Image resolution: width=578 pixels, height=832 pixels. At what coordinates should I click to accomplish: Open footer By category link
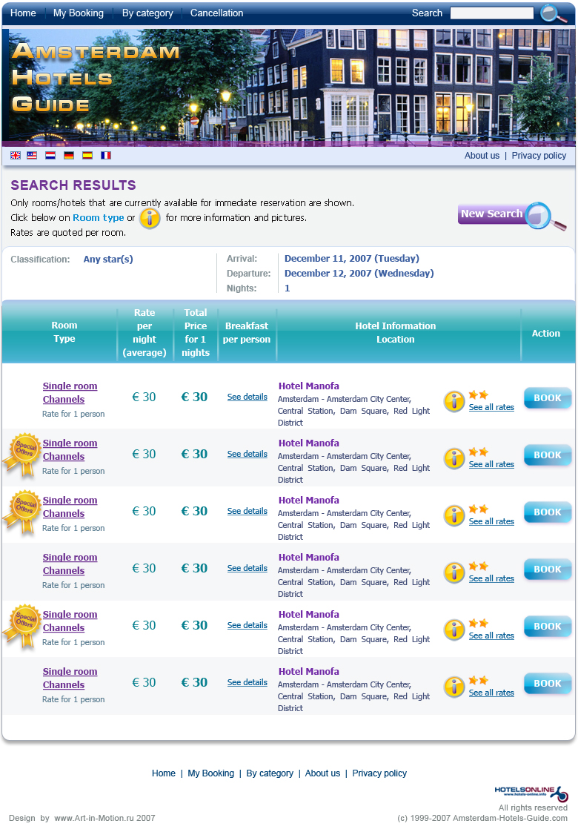pyautogui.click(x=270, y=773)
